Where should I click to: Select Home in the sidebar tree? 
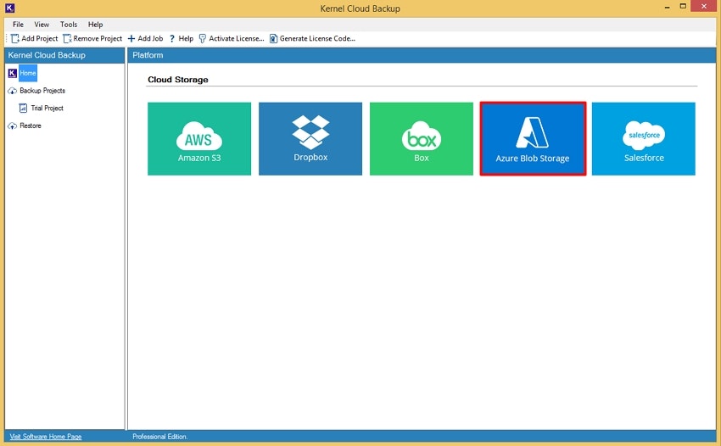pyautogui.click(x=28, y=73)
